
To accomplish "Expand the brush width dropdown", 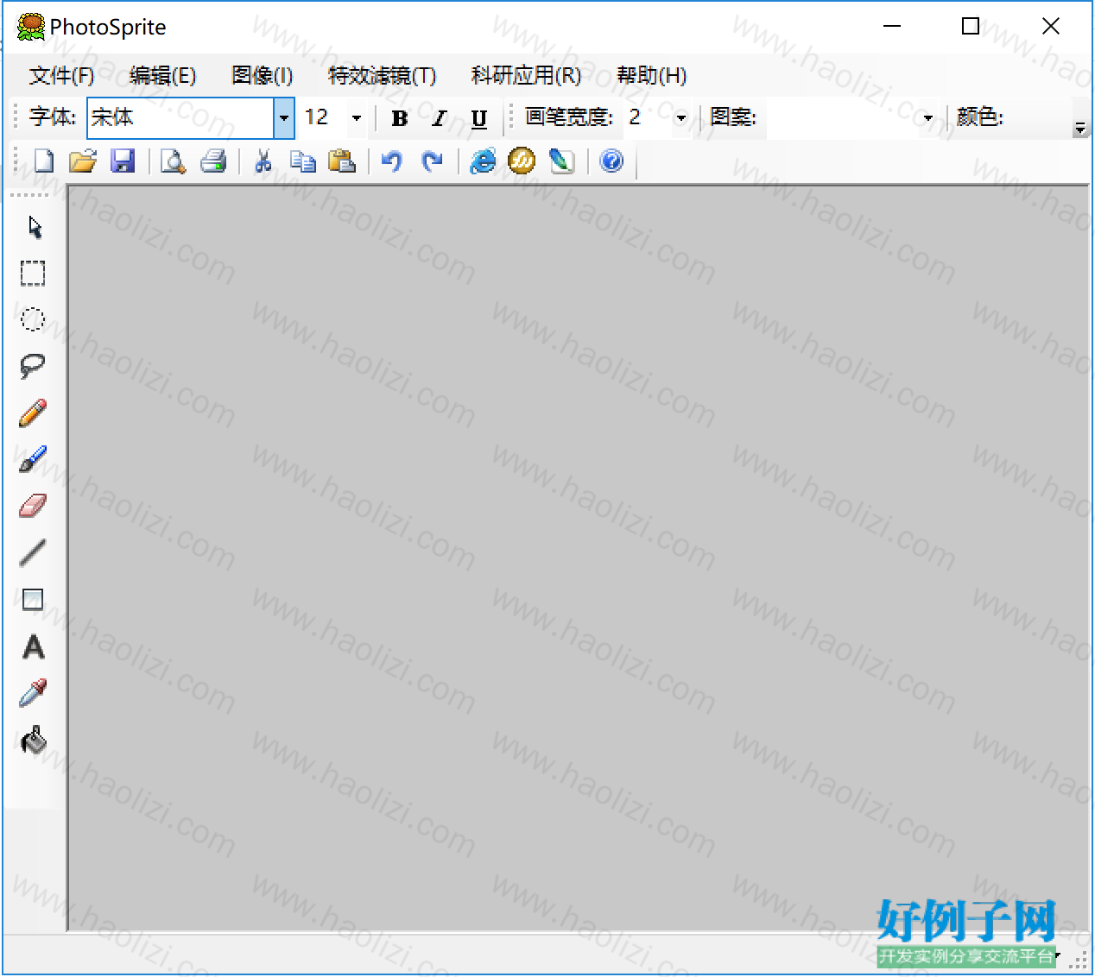I will (681, 118).
